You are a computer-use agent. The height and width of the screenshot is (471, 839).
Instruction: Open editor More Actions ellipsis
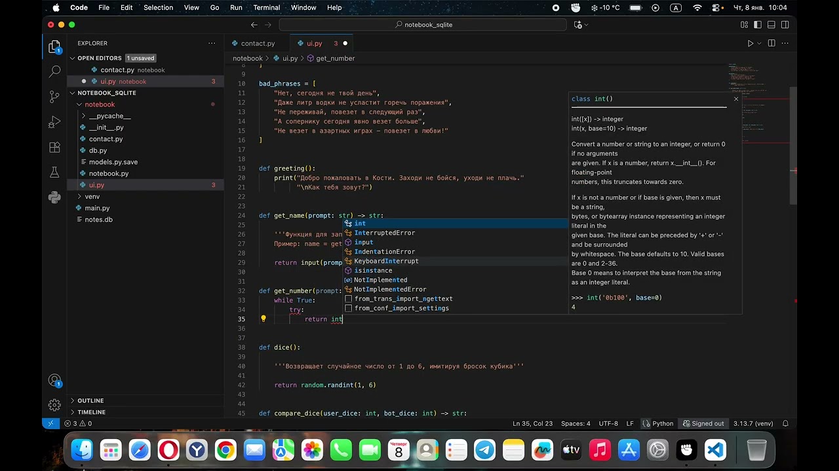[785, 43]
